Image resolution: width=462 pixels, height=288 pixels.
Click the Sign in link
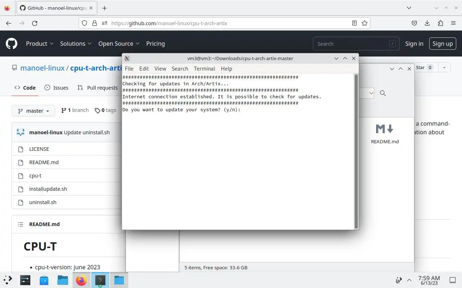414,44
